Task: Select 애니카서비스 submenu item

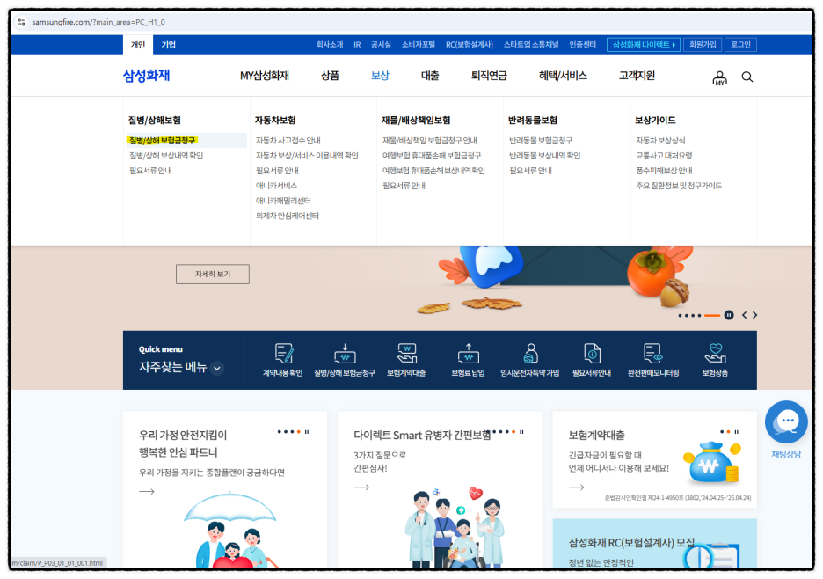Action: pyautogui.click(x=277, y=186)
